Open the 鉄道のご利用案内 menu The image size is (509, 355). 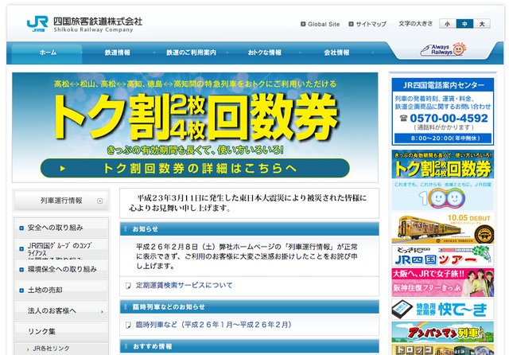point(191,53)
